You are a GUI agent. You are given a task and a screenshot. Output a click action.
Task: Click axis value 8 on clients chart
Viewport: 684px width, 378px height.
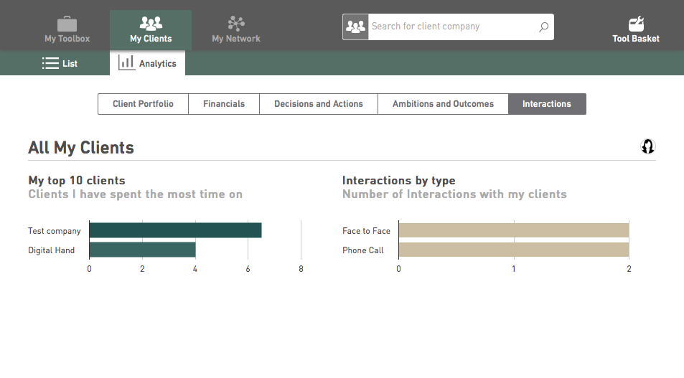pos(301,269)
